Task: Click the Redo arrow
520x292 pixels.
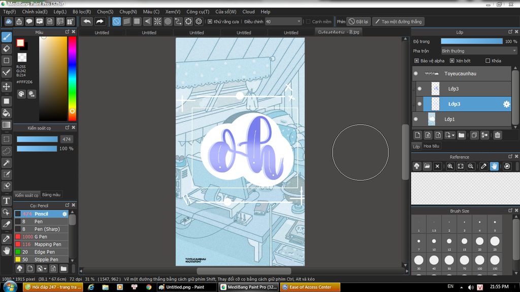Action: pyautogui.click(x=100, y=21)
